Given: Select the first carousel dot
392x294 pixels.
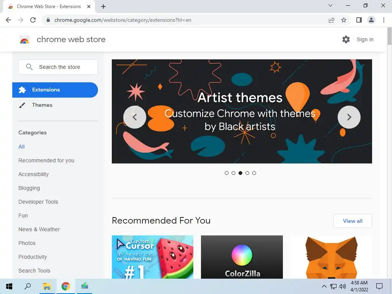Looking at the screenshot, I should (x=227, y=173).
